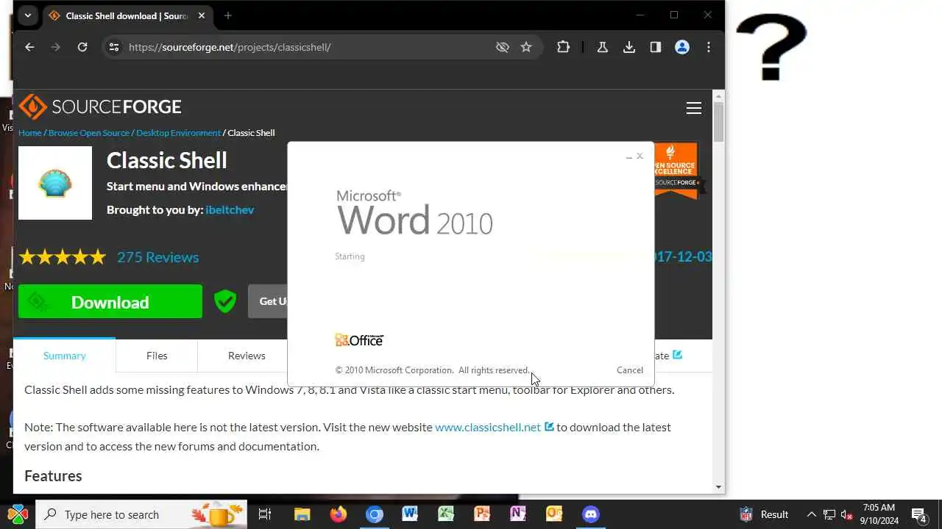This screenshot has width=942, height=529.
Task: View site information icon in address bar
Action: [x=114, y=47]
